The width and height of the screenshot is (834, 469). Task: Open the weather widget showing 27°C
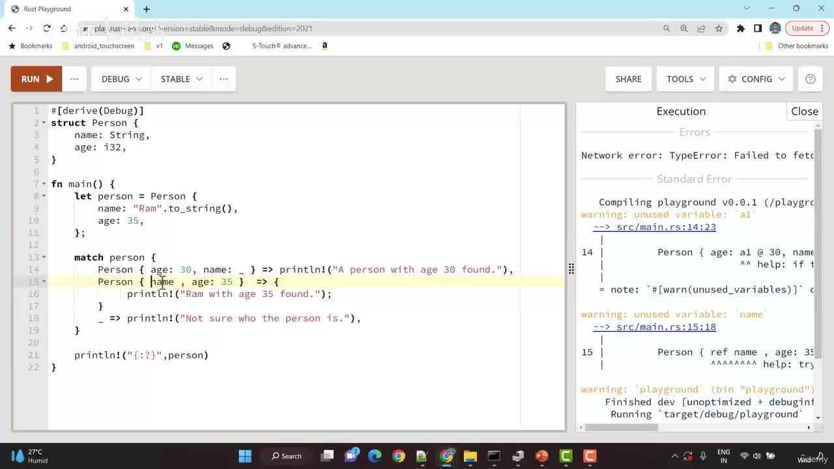(30, 456)
